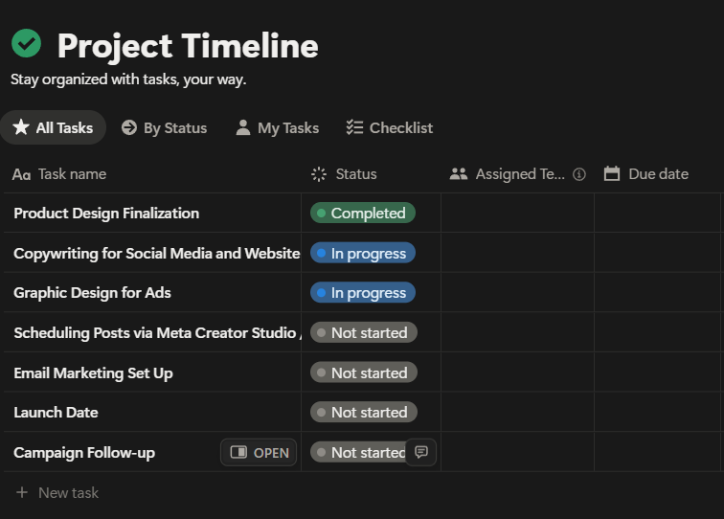The height and width of the screenshot is (519, 724).
Task: Click the calendar icon in Due date header
Action: 612,173
